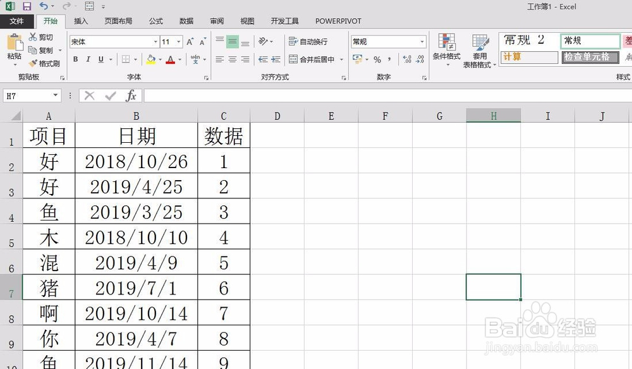Click the Save icon in Quick Access Toolbar
The image size is (632, 369).
(x=26, y=6)
